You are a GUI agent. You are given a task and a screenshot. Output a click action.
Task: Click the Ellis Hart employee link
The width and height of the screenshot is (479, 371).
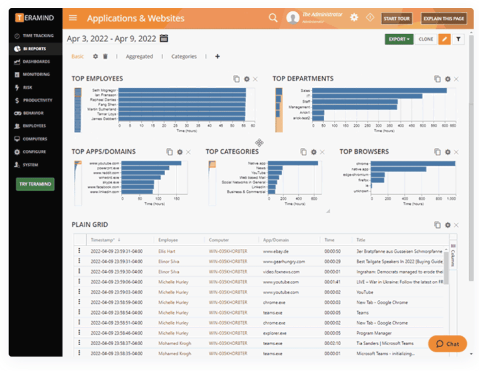(167, 251)
